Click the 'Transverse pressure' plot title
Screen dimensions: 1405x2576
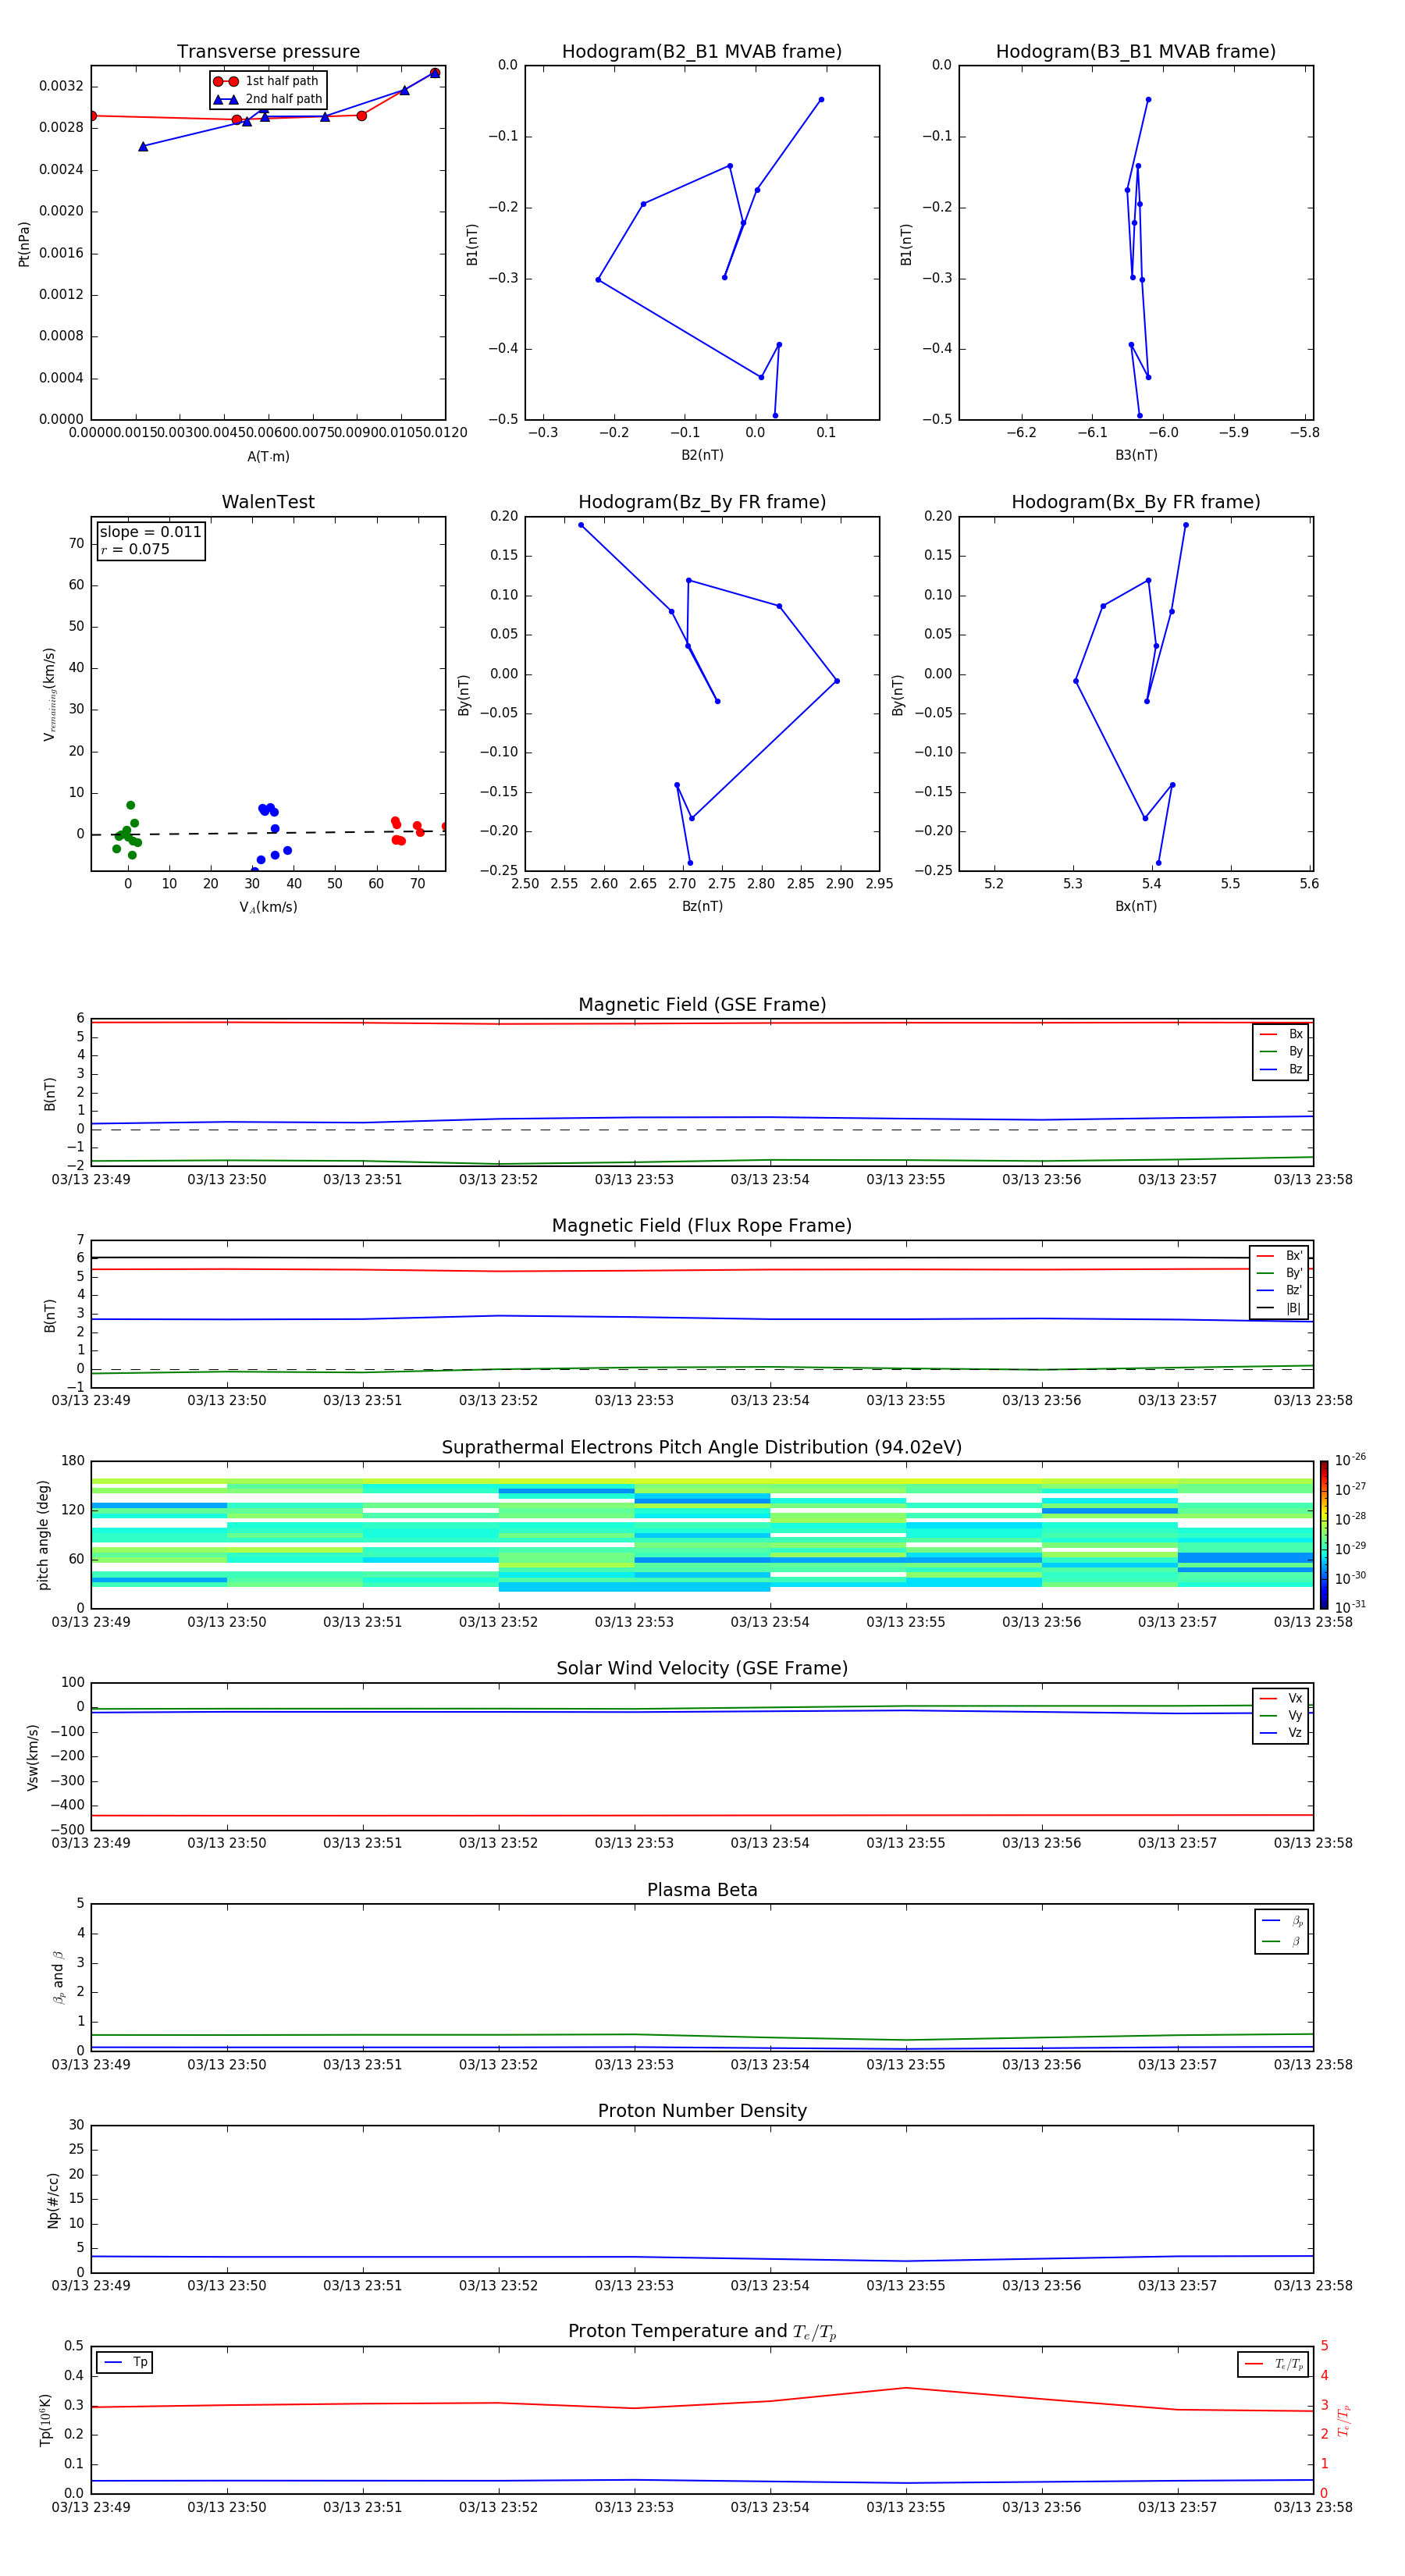coord(268,52)
